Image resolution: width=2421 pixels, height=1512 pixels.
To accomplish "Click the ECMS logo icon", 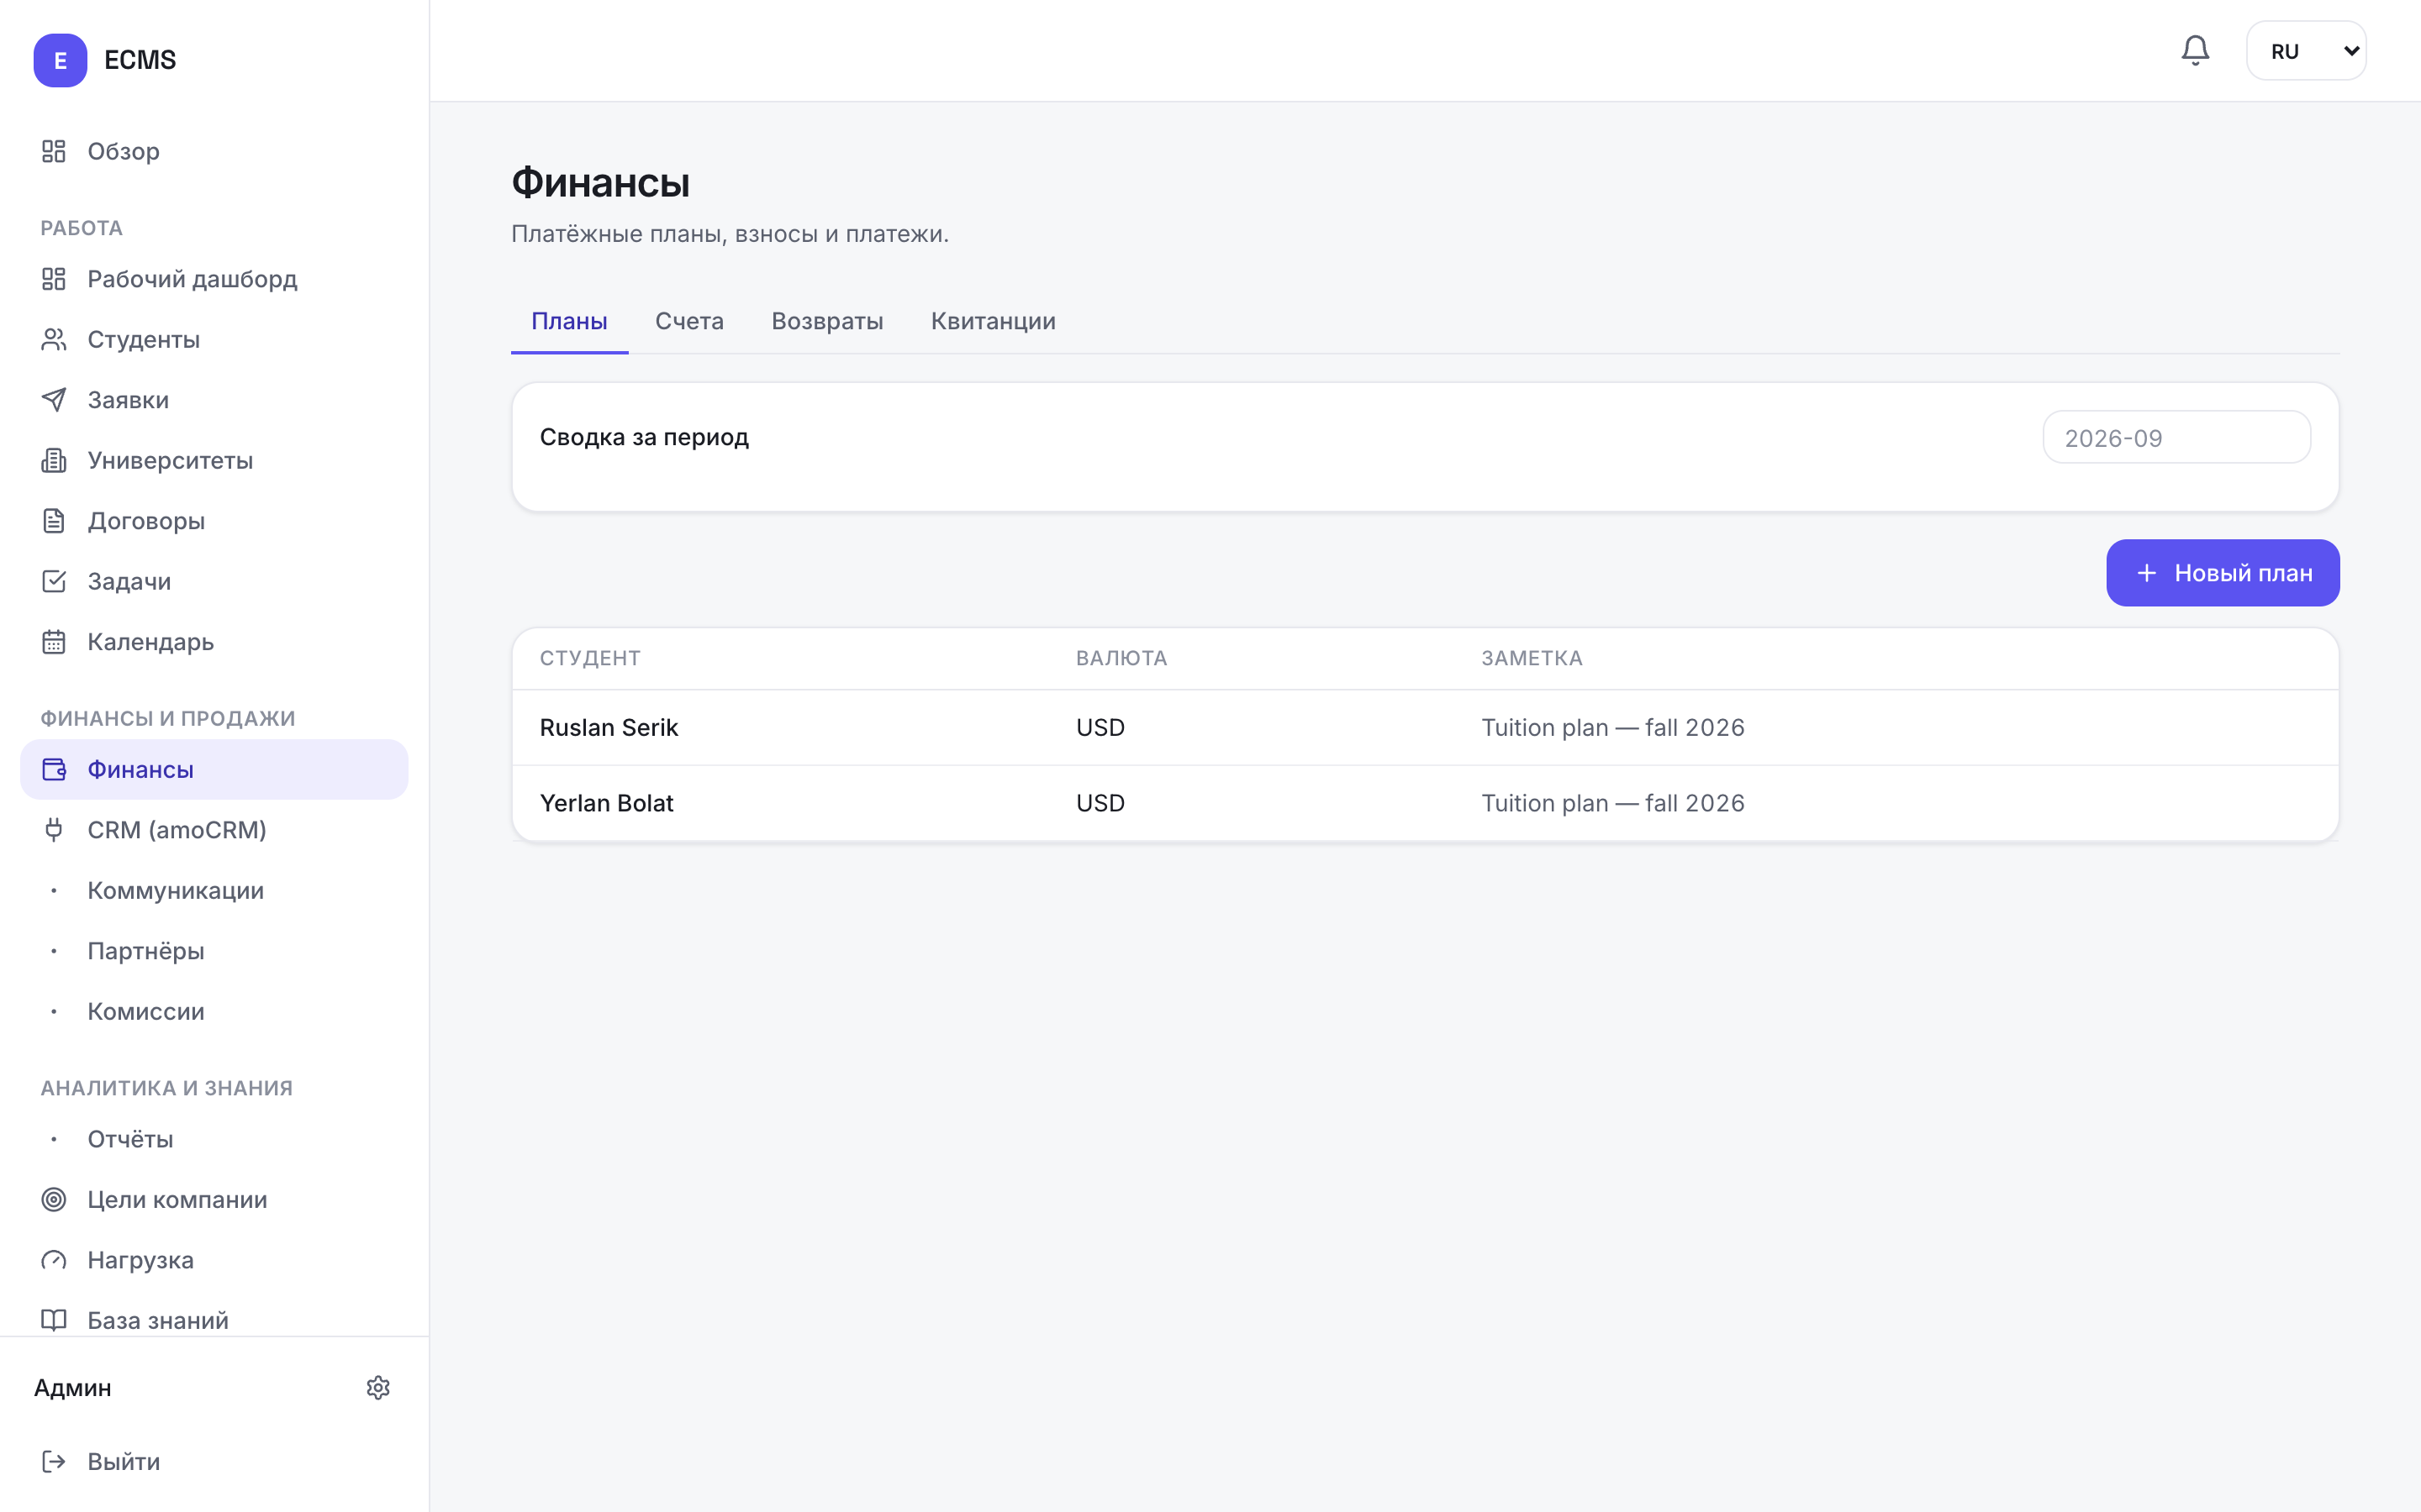I will (60, 60).
